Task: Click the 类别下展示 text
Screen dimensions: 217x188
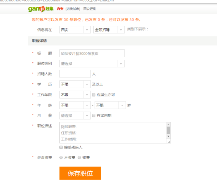Action: coord(138,29)
